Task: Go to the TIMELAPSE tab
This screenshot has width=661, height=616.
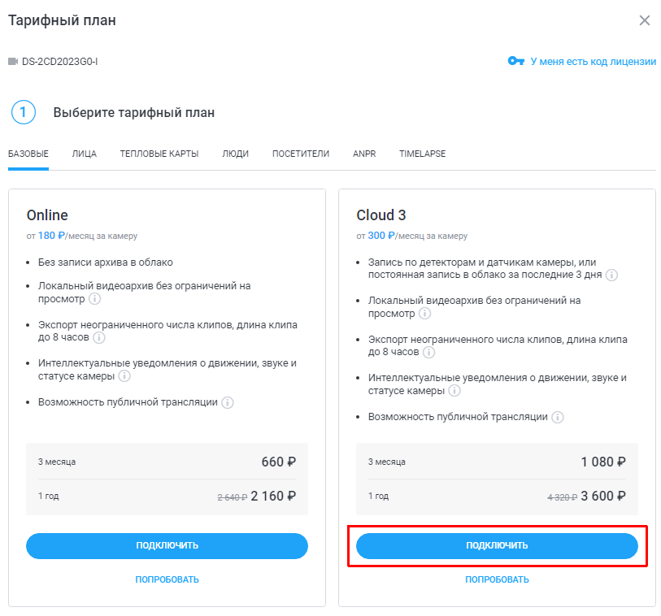Action: point(422,154)
